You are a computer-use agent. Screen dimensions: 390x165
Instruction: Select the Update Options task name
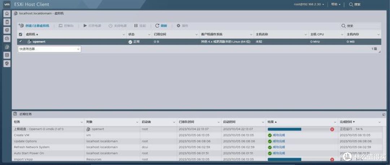(25, 141)
